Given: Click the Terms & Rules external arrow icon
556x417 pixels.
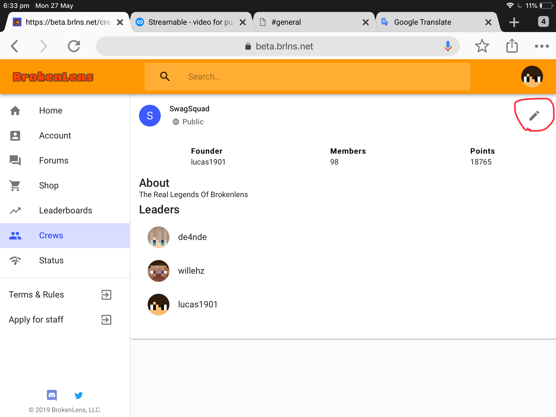Looking at the screenshot, I should pos(106,295).
